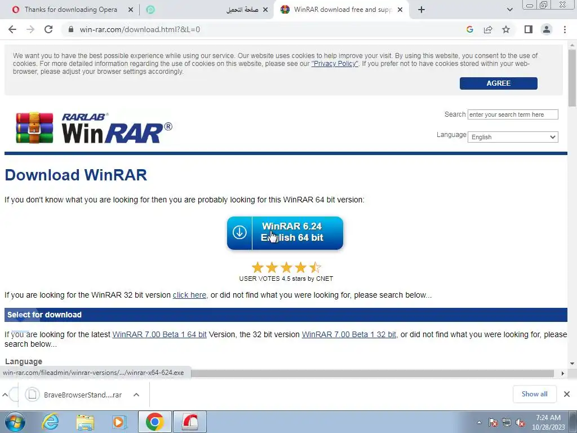Screen dimensions: 577x433
Task: Close the downloads bar
Action: (567, 394)
